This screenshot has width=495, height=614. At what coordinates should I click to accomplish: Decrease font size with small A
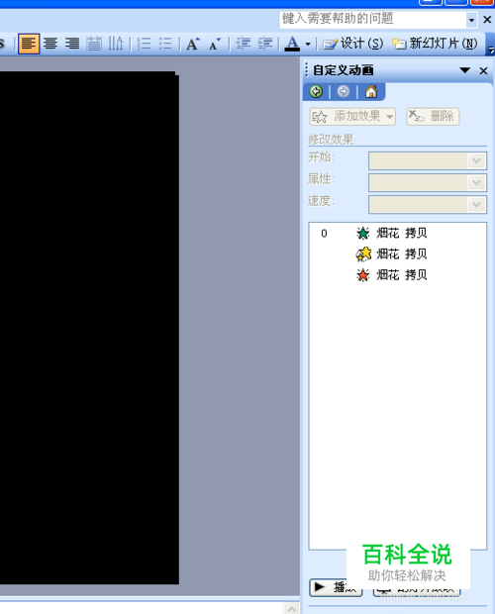215,44
